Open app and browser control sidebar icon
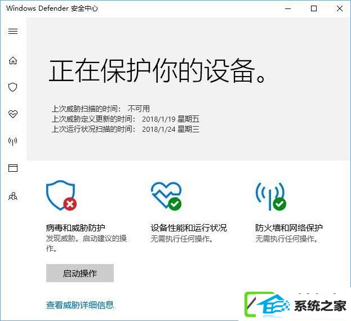The width and height of the screenshot is (351, 321). coord(13,168)
